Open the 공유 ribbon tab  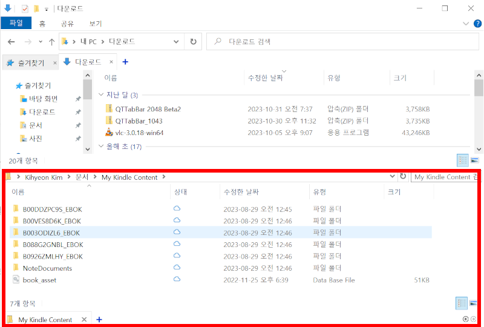[67, 24]
